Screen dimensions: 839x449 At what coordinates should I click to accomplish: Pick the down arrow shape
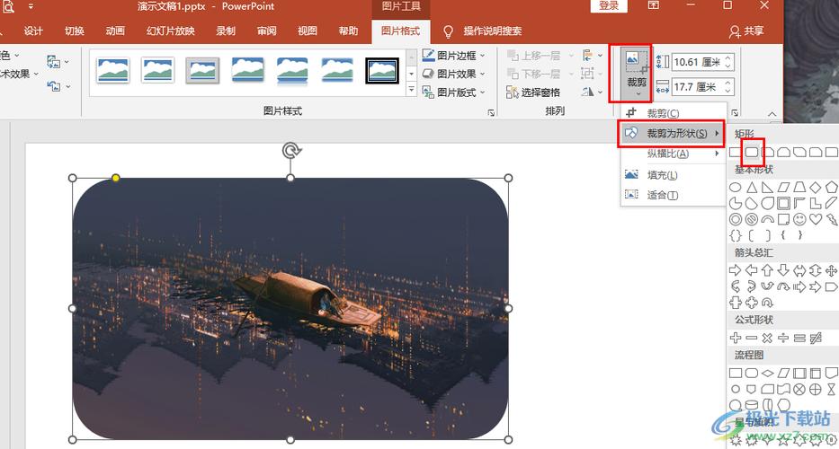[783, 270]
